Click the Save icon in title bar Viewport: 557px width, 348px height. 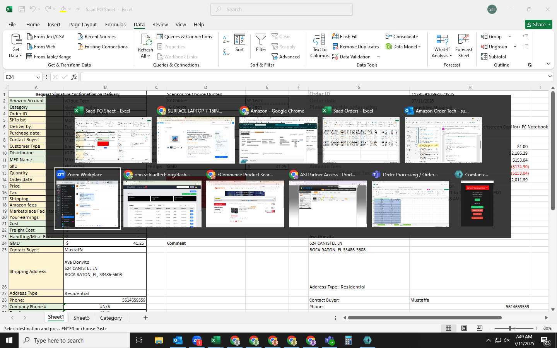[x=22, y=9]
